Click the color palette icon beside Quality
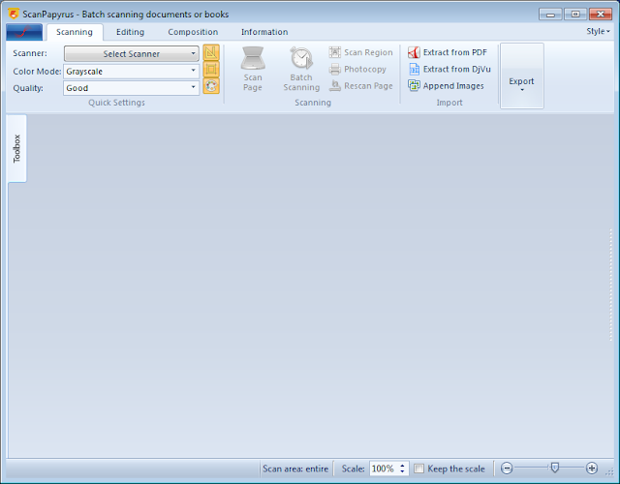The height and width of the screenshot is (484, 620). point(211,86)
